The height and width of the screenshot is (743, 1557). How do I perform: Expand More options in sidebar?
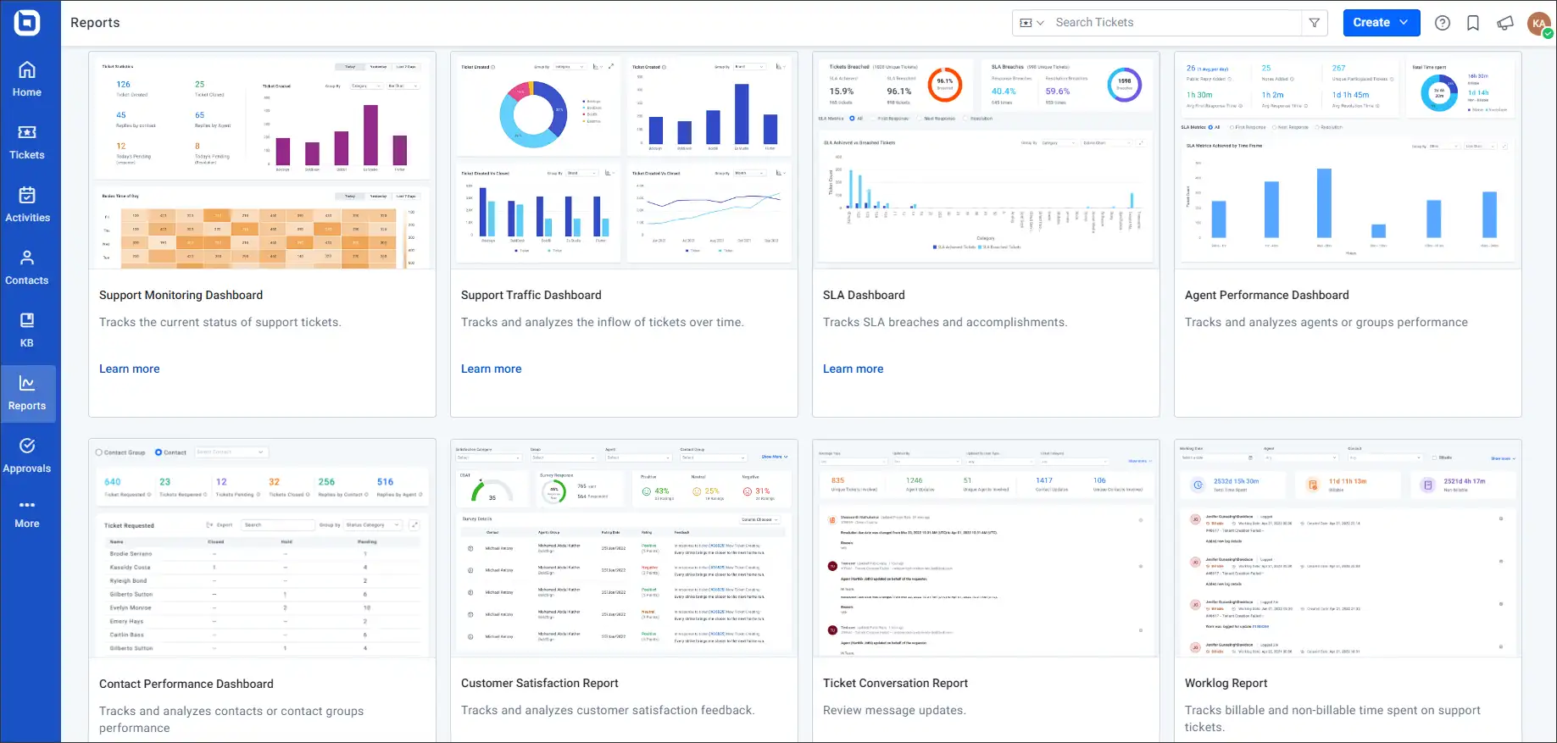click(27, 513)
